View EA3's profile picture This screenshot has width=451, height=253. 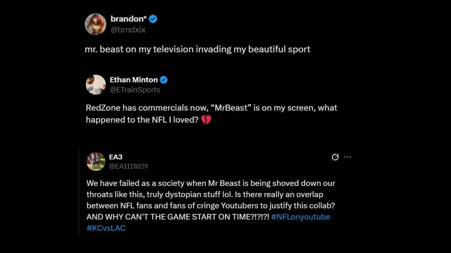pos(95,161)
